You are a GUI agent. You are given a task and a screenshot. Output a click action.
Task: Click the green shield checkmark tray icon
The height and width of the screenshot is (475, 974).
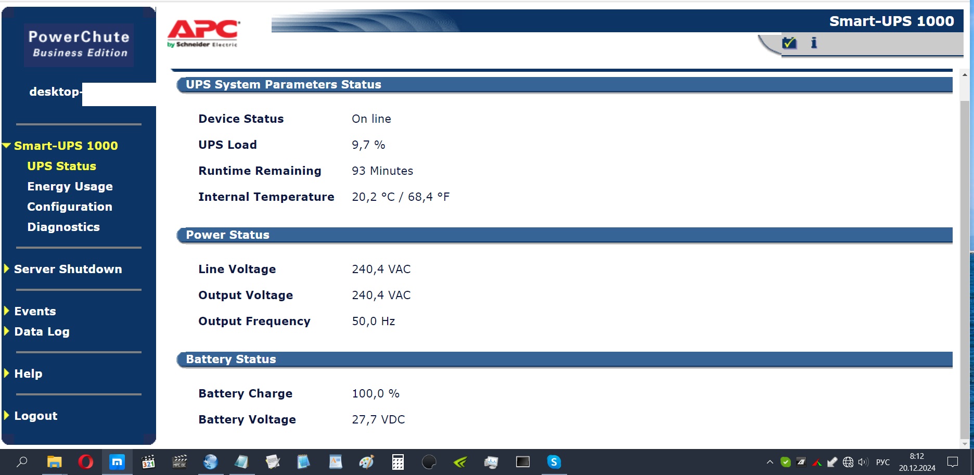click(x=786, y=462)
